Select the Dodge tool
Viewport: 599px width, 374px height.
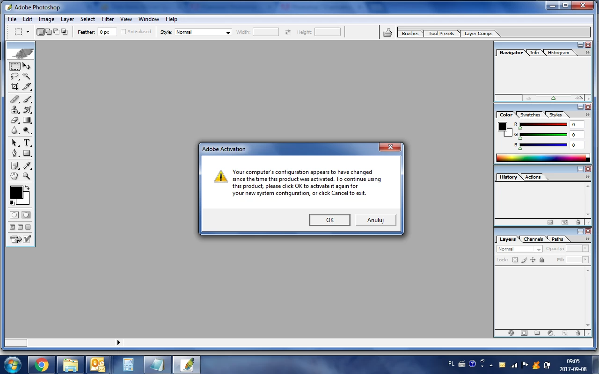[27, 130]
